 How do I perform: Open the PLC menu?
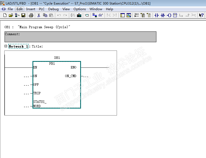coord(42,9)
